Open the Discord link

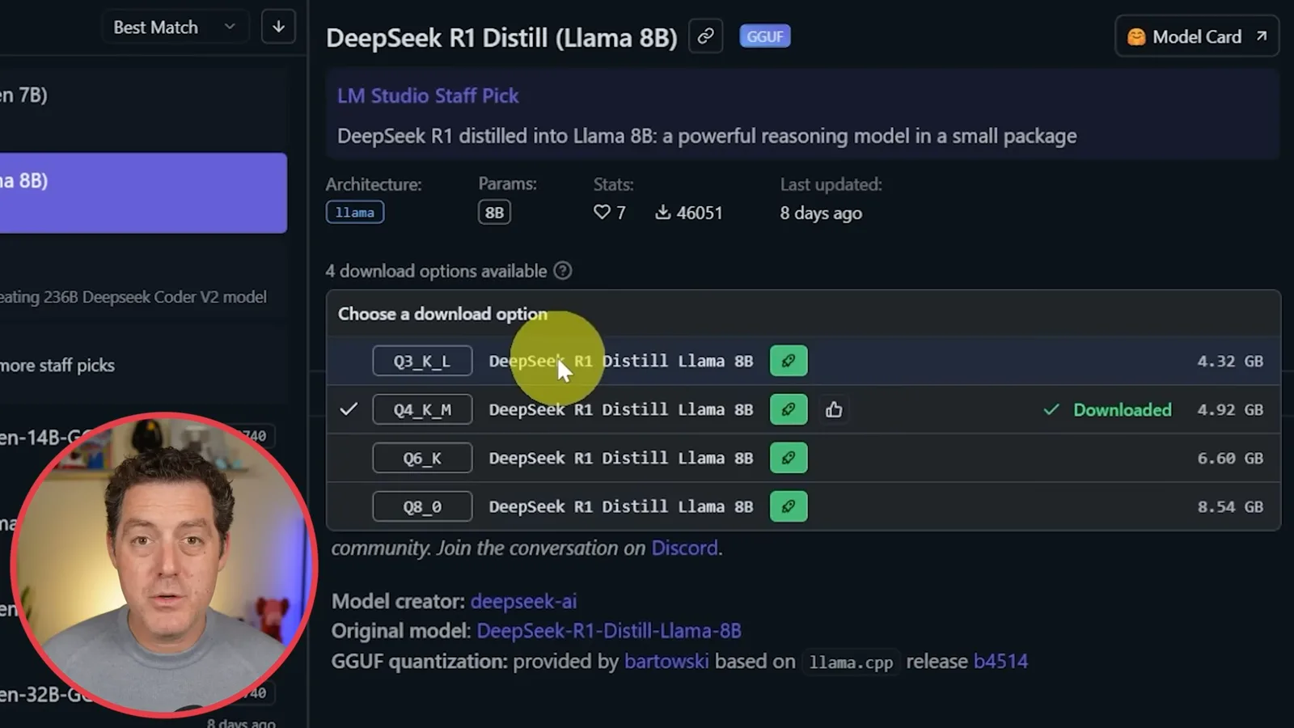684,548
